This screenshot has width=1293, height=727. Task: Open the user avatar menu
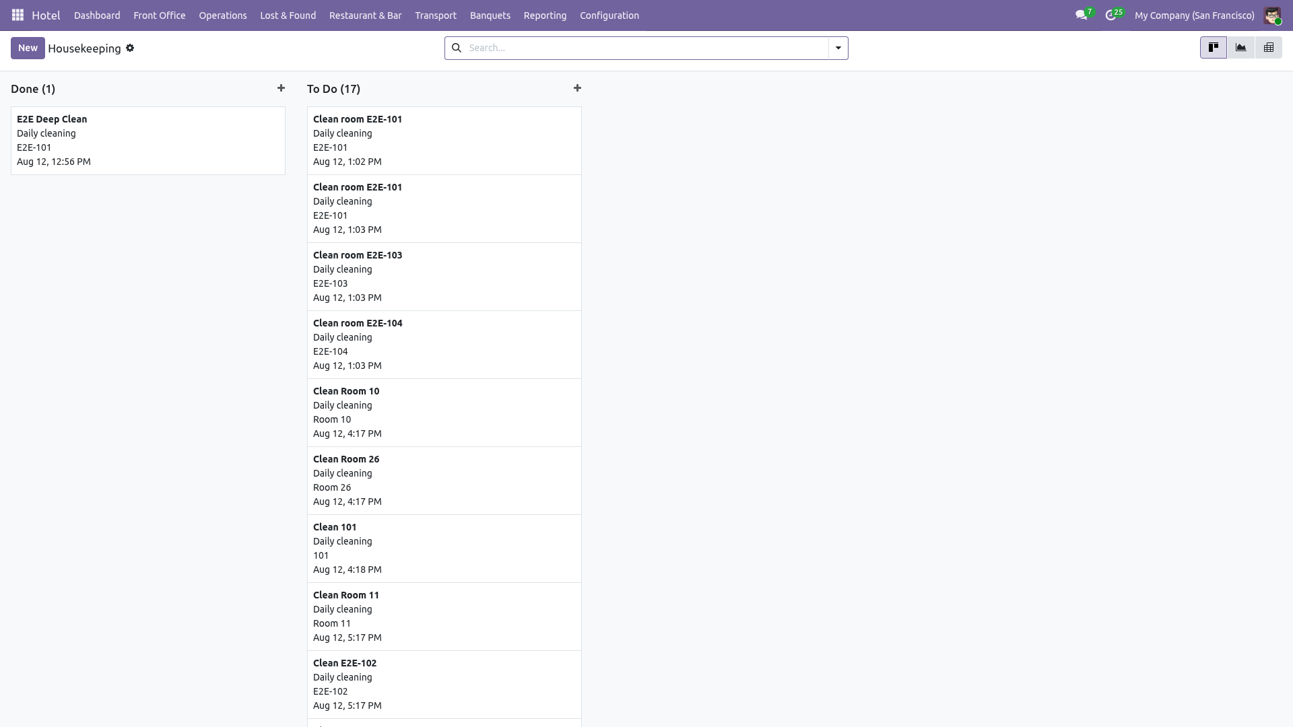click(x=1272, y=15)
